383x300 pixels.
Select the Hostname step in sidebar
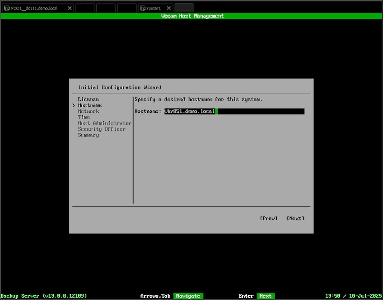(x=90, y=105)
